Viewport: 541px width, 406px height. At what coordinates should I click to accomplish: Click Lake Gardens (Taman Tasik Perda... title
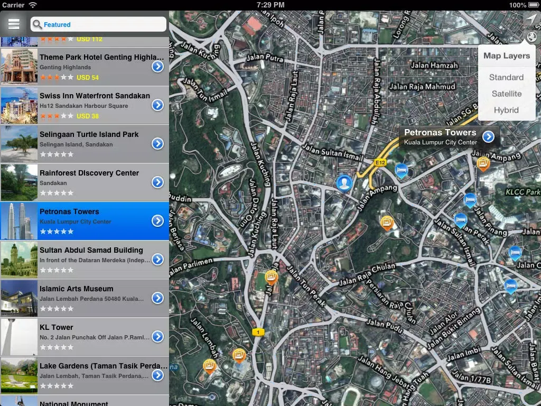tap(104, 366)
